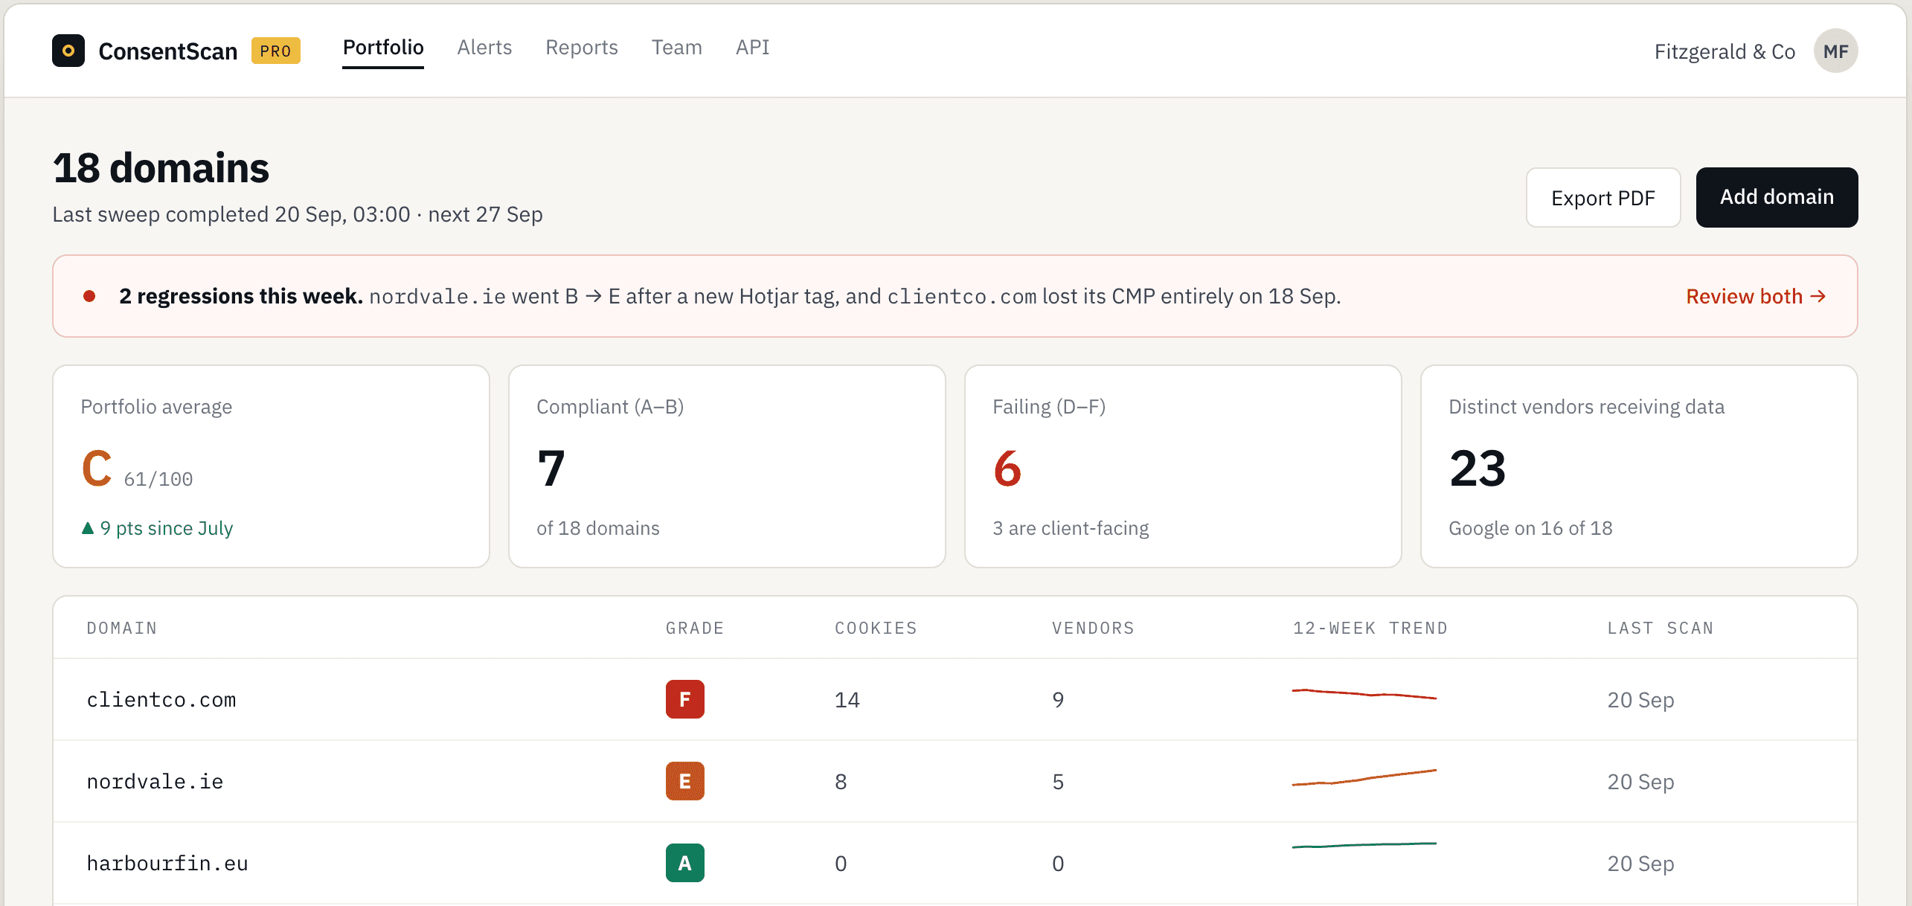Click the vendors count 9 for clientco.com

1058,700
